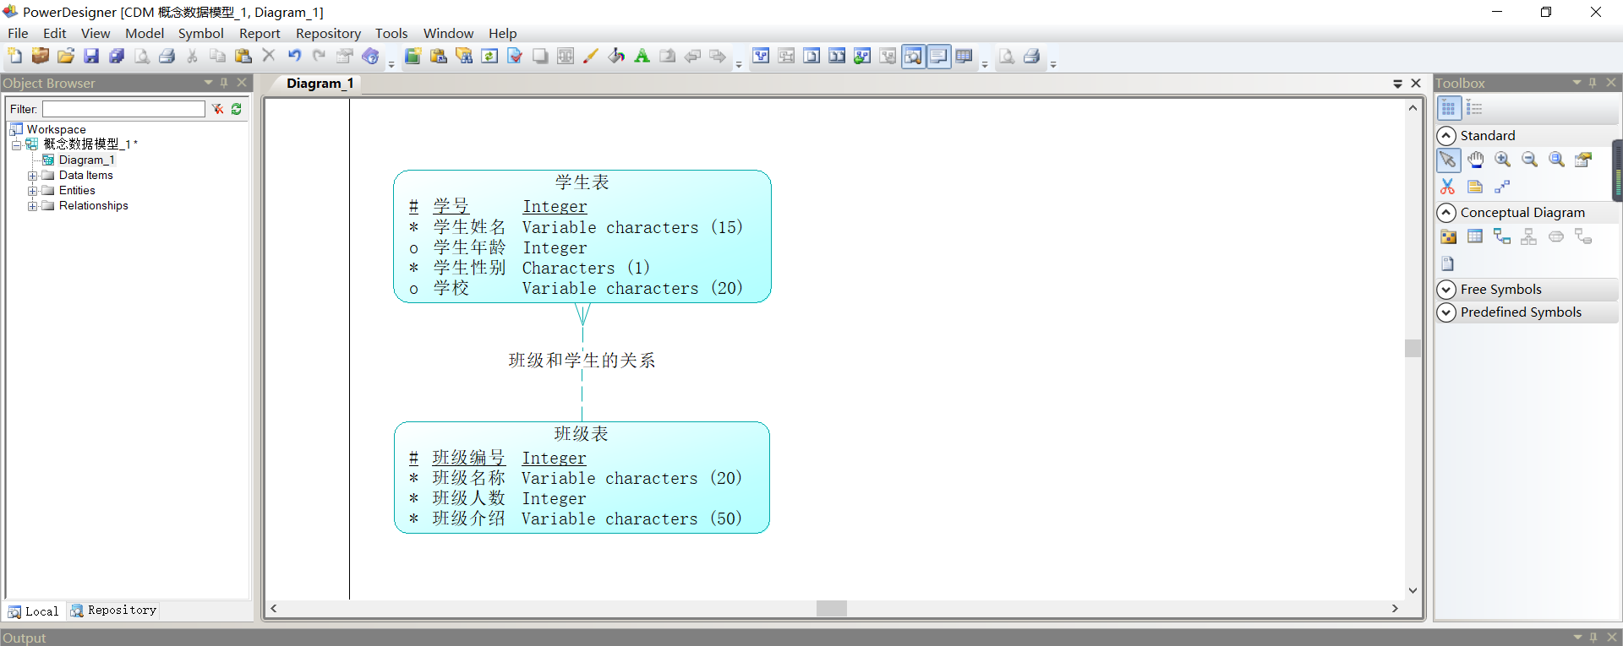
Task: Collapse the Standard toolbox section
Action: (1446, 136)
